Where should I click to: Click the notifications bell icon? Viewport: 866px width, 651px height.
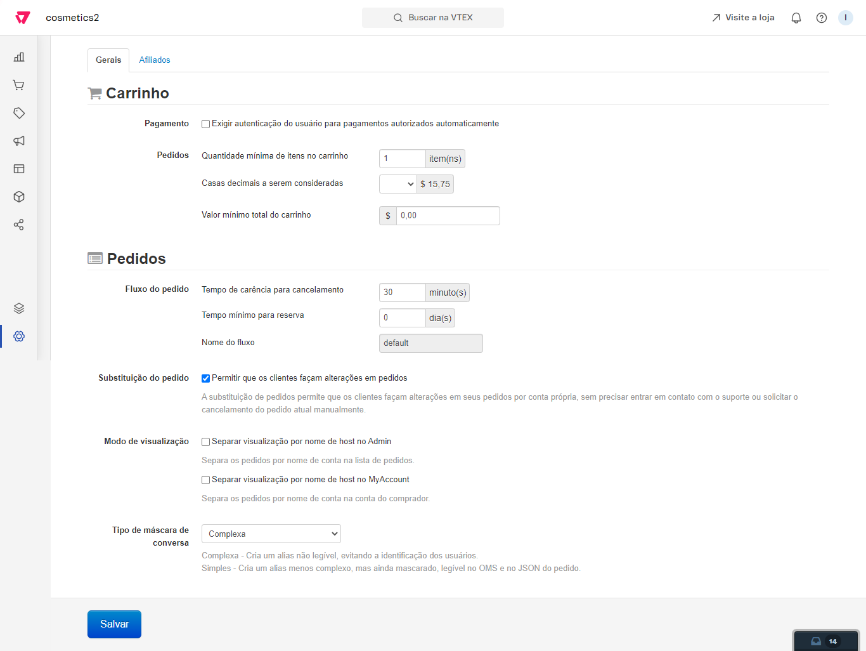796,18
